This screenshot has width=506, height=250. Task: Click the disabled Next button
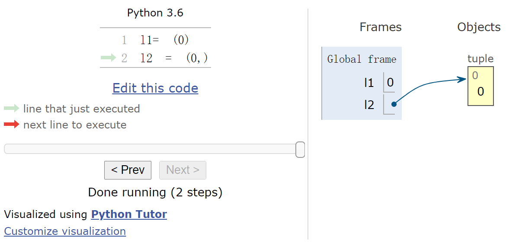(183, 170)
